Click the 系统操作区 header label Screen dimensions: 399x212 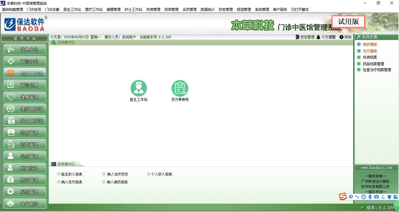66,43
